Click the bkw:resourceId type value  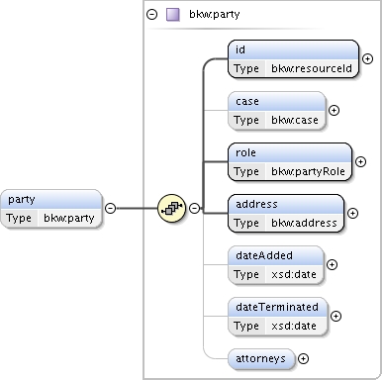pos(312,68)
